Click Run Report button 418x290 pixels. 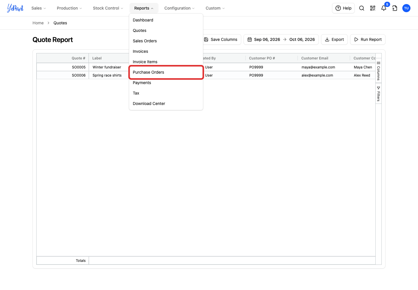pos(368,39)
